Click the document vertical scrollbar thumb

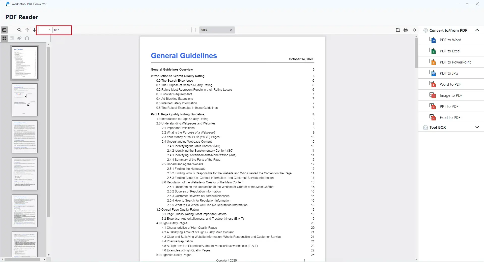416,53
